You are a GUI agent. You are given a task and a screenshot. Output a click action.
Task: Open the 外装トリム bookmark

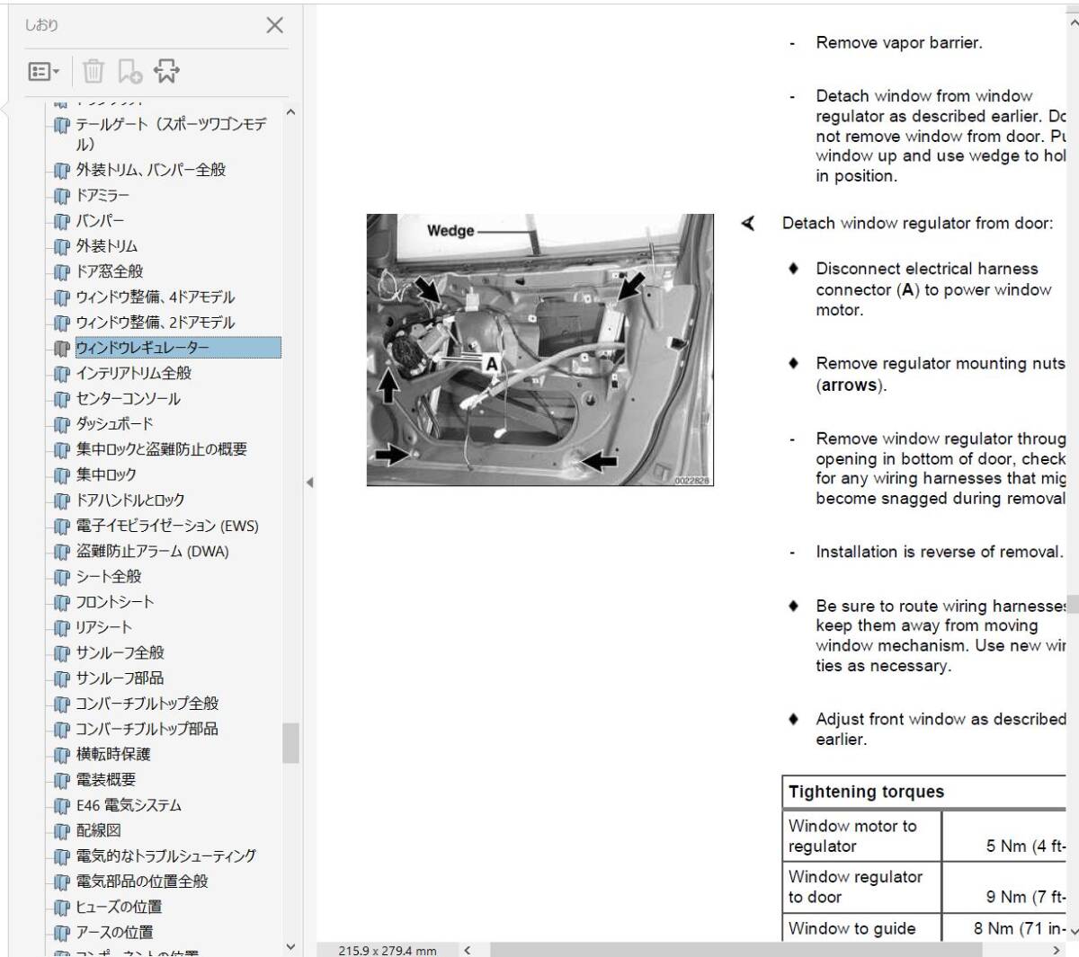[x=107, y=245]
